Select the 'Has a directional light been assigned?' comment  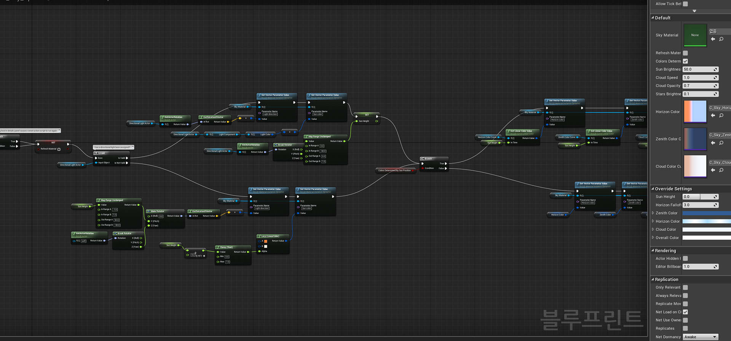(113, 147)
